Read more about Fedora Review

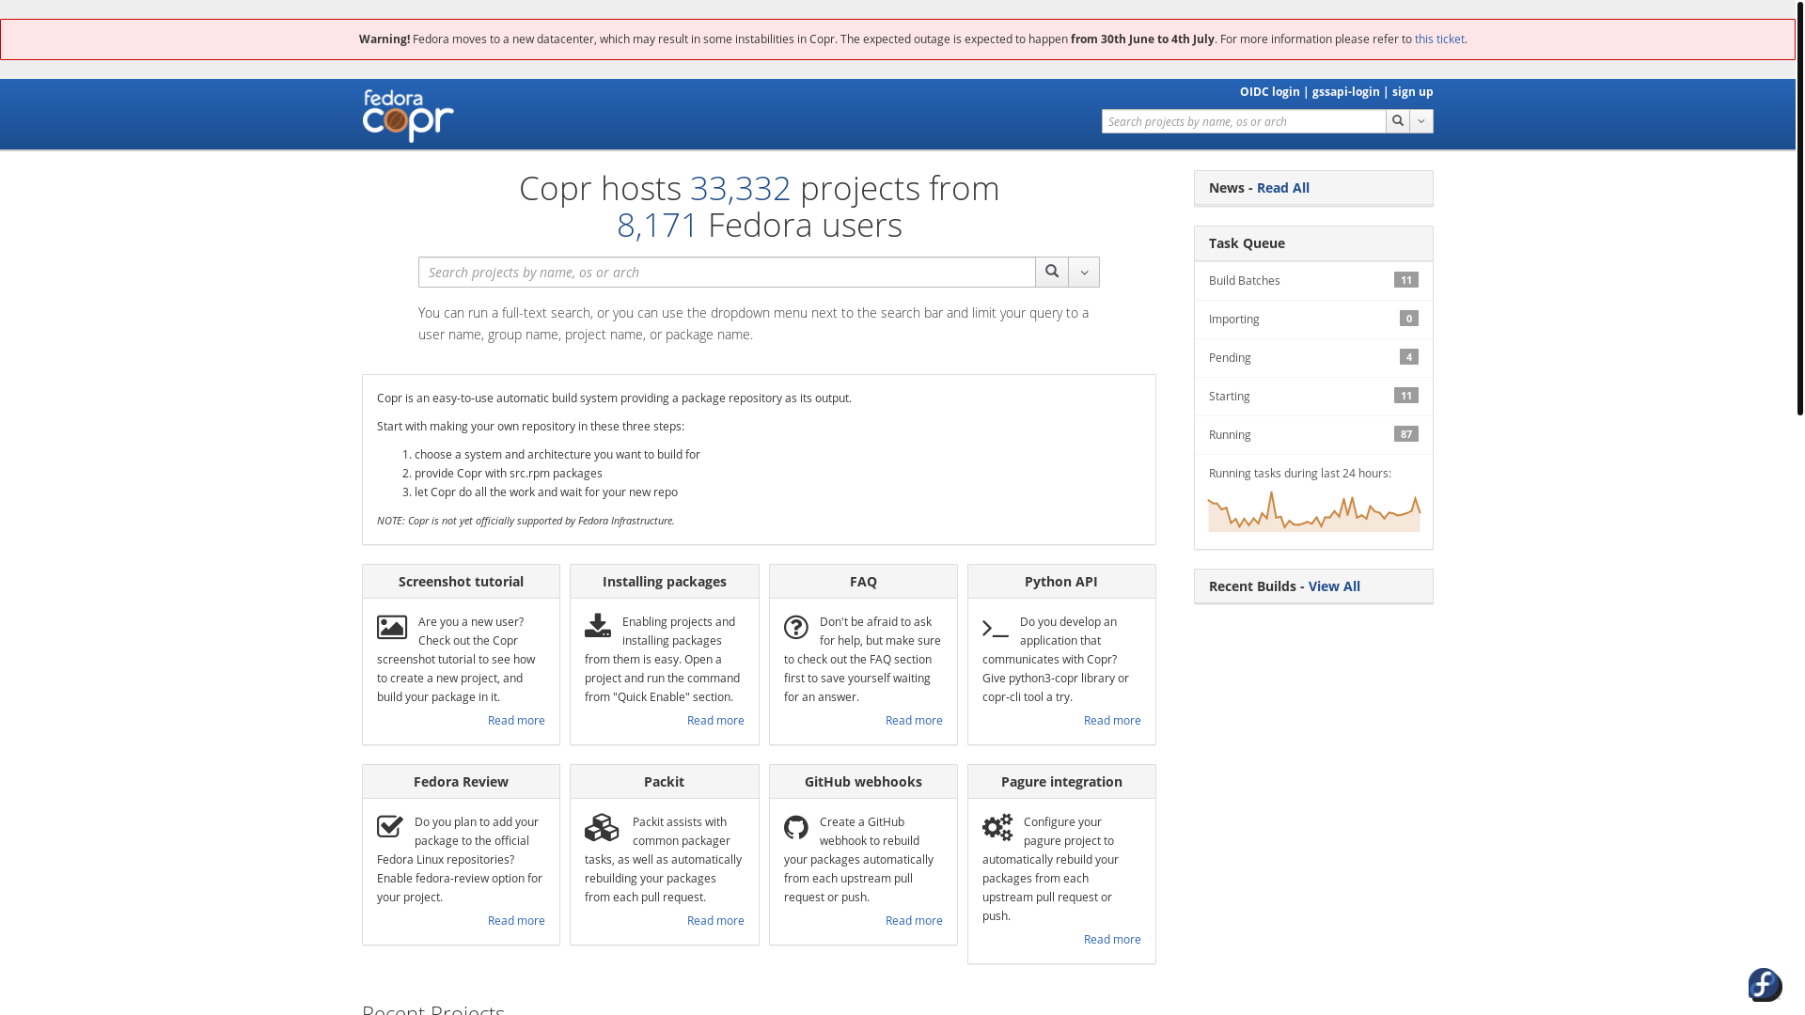[x=516, y=921]
